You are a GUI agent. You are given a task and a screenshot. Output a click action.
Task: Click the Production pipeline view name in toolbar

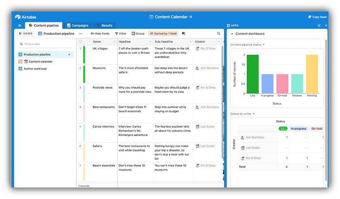click(x=56, y=34)
